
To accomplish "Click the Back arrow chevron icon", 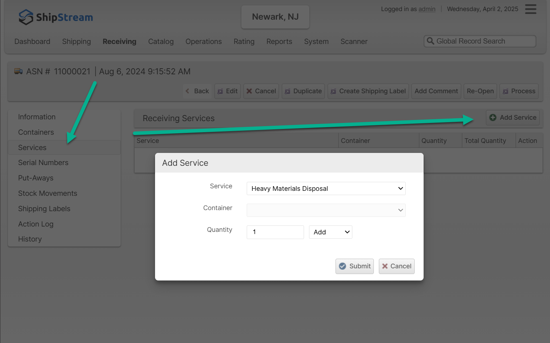I will [187, 91].
